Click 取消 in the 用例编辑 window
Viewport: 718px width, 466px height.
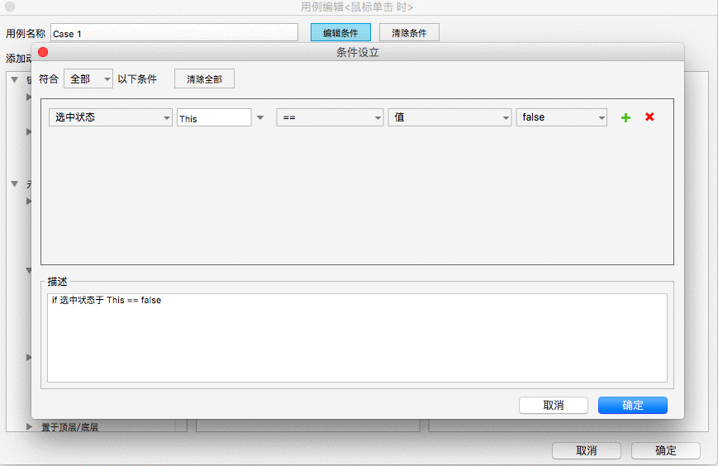pos(586,450)
